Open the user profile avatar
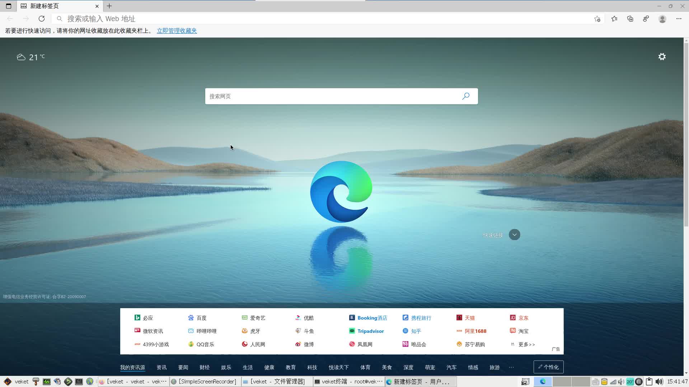Viewport: 689px width, 387px height. tap(662, 19)
